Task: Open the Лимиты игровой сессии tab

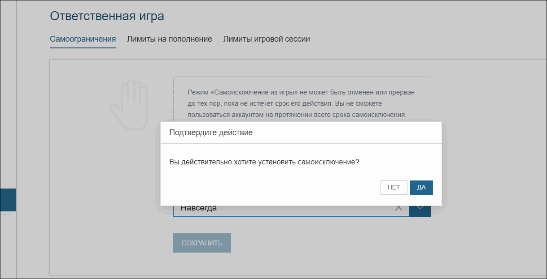Action: pos(267,39)
